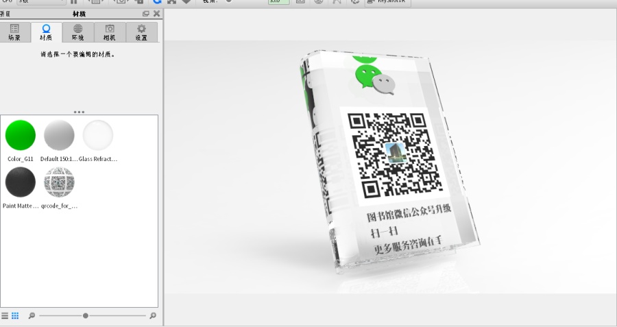The width and height of the screenshot is (617, 327).
Task: Select the Color_G11 green material
Action: [21, 135]
